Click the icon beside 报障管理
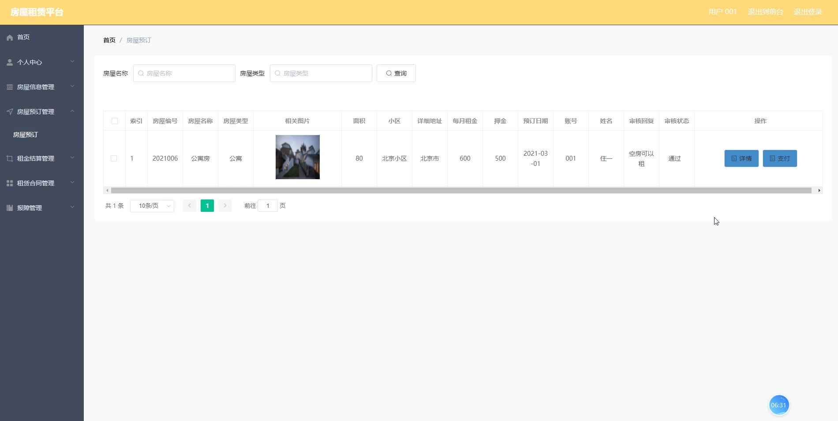The image size is (838, 421). click(10, 208)
